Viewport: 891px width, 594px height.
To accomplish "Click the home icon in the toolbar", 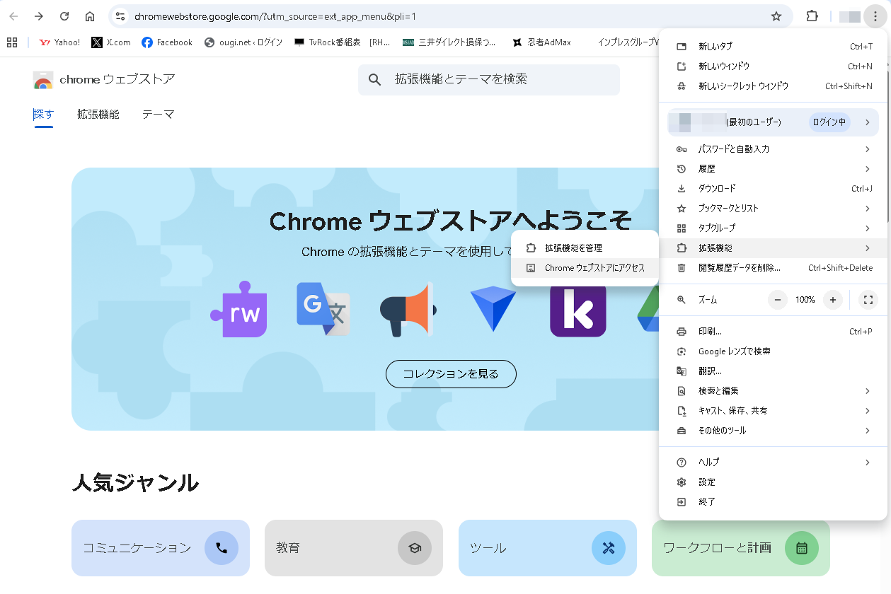I will coord(91,16).
